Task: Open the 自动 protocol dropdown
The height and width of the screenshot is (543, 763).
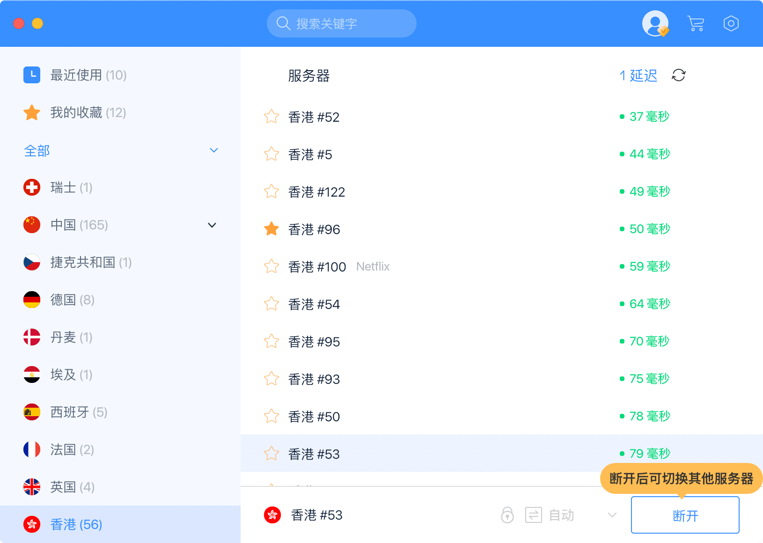Action: [612, 515]
